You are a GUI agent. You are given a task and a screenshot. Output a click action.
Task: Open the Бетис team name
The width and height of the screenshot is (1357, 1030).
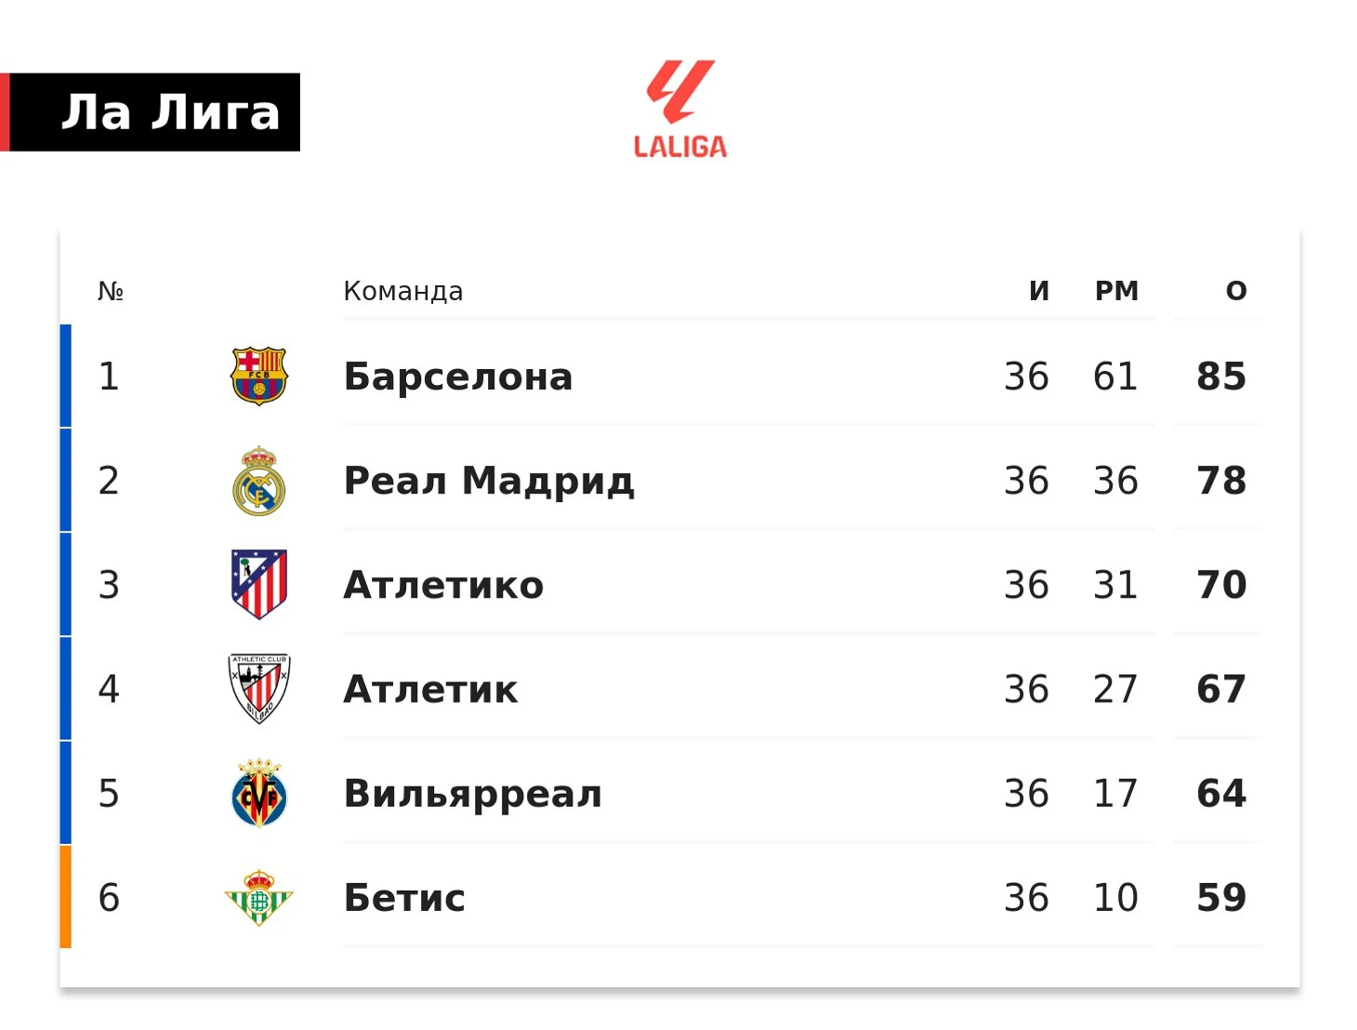pos(404,897)
